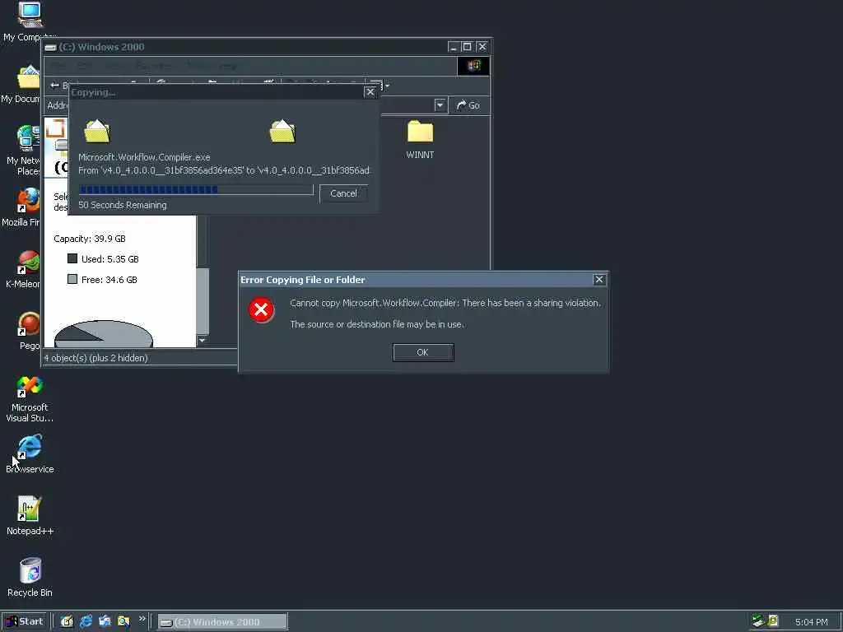Close the Error Copying File dialog
This screenshot has height=632, width=843.
point(599,280)
